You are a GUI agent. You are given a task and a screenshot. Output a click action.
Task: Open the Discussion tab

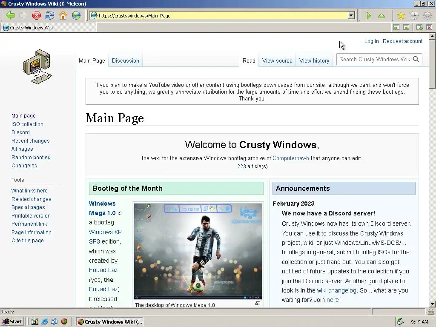pyautogui.click(x=126, y=60)
